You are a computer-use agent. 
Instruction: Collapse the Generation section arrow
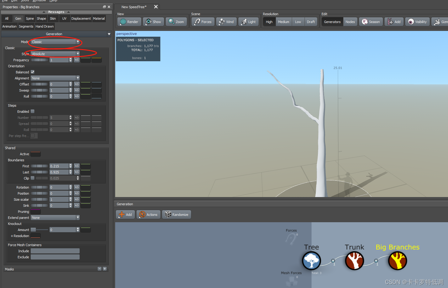[109, 34]
